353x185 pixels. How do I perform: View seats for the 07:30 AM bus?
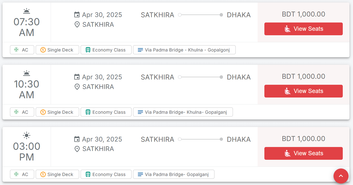click(x=303, y=29)
